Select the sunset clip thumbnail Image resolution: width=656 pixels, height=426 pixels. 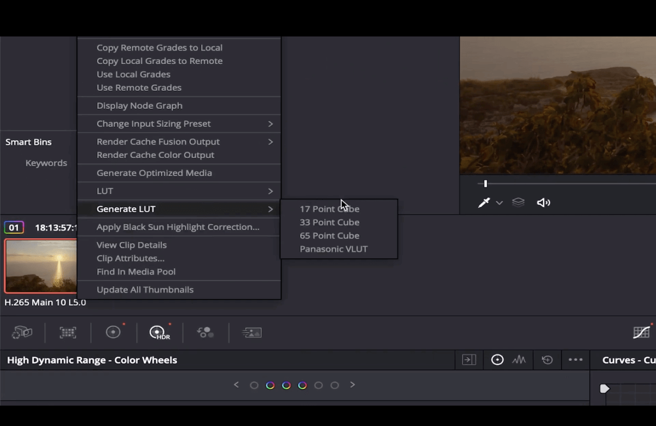tap(41, 266)
